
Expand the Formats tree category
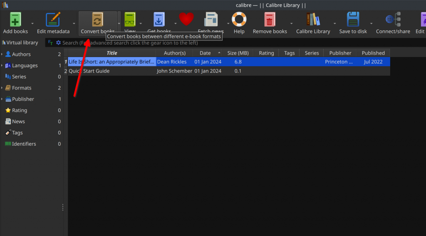[2, 88]
